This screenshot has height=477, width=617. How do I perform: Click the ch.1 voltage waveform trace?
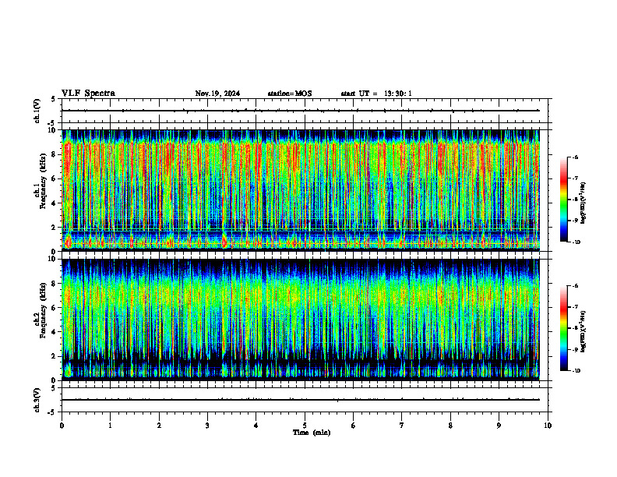tap(301, 111)
